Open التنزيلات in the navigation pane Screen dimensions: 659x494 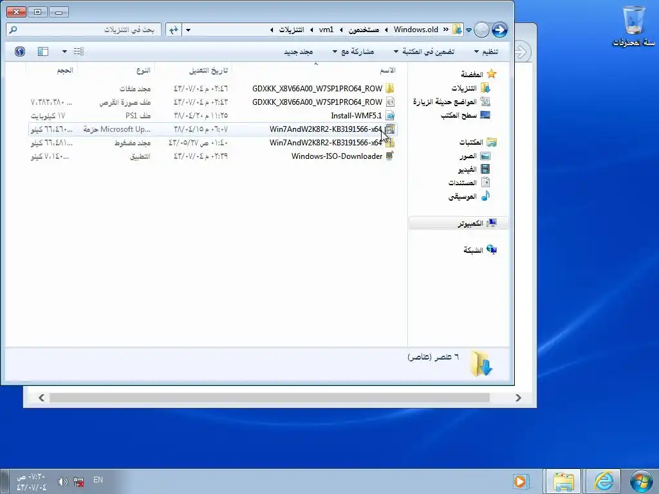464,87
